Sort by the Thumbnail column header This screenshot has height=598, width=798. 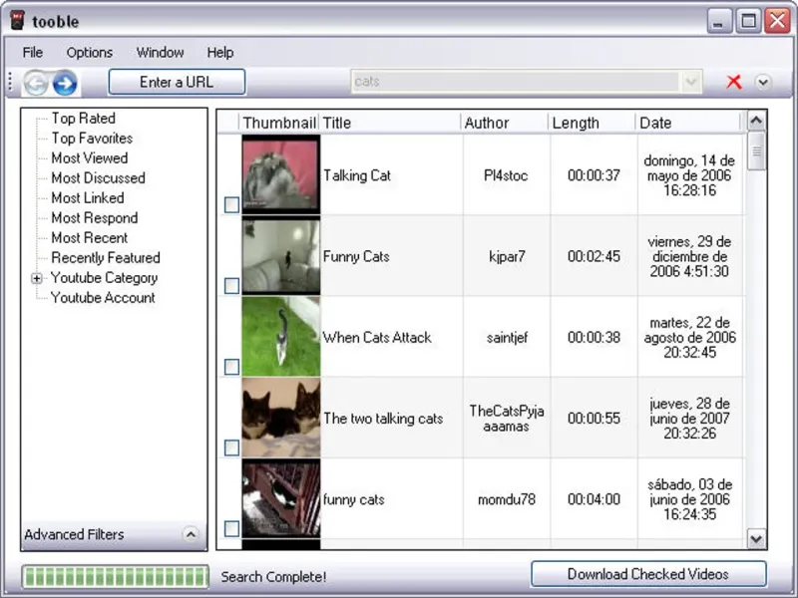click(279, 123)
